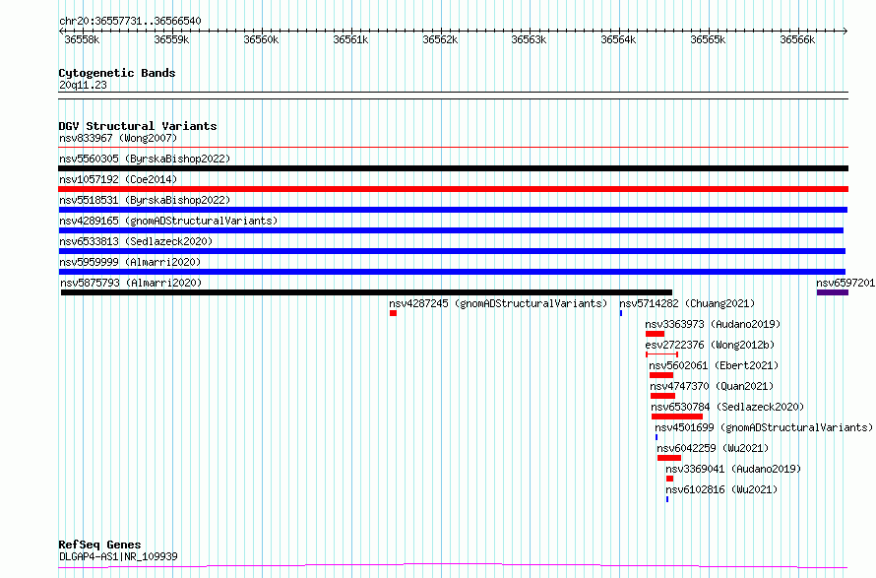Click the ruler's right end arrow
This screenshot has height=578, width=876.
tap(845, 32)
